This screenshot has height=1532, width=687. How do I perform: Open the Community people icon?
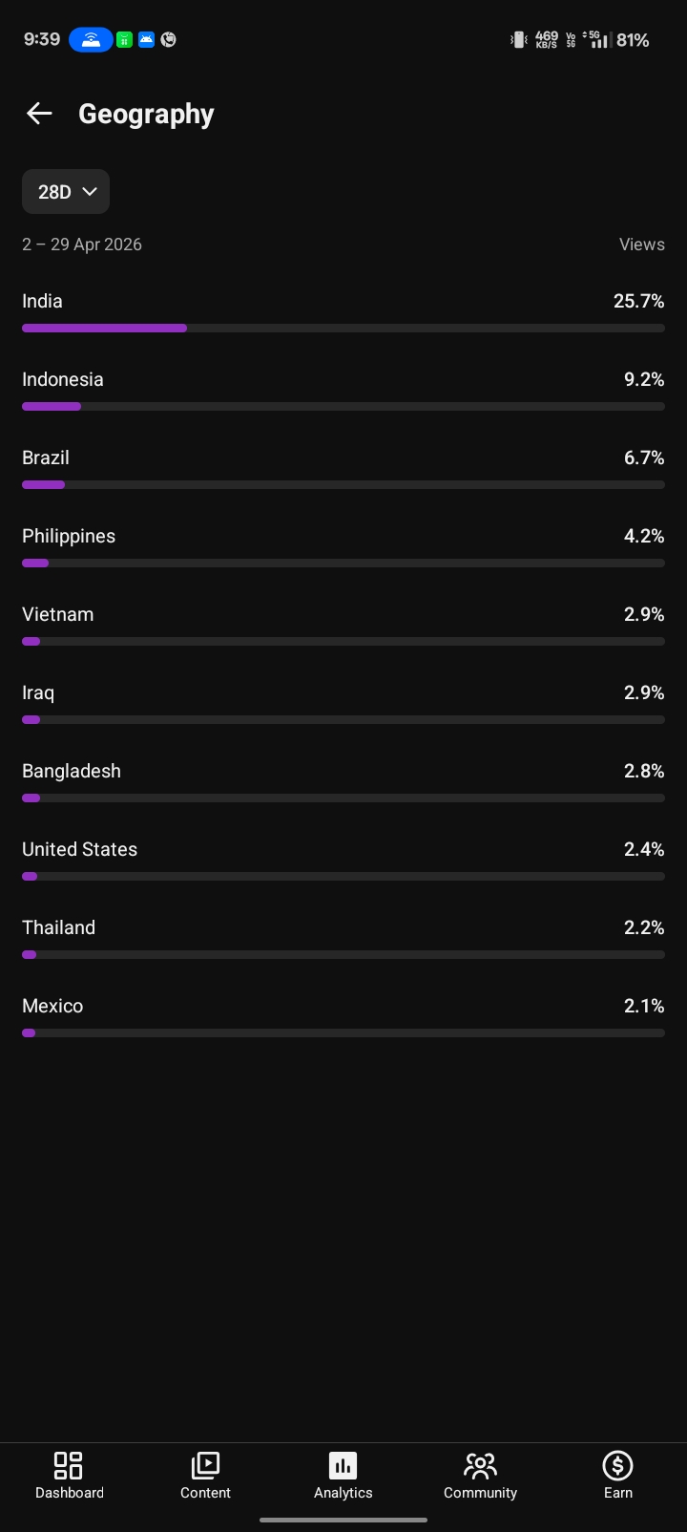pyautogui.click(x=480, y=1465)
